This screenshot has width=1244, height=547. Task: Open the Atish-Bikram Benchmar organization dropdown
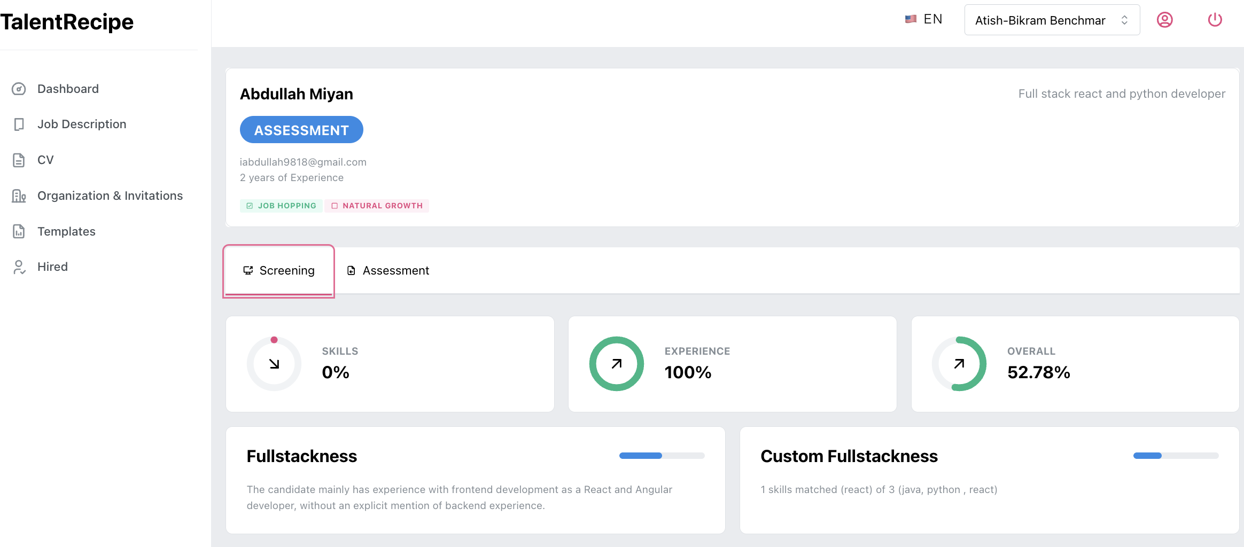click(x=1052, y=20)
